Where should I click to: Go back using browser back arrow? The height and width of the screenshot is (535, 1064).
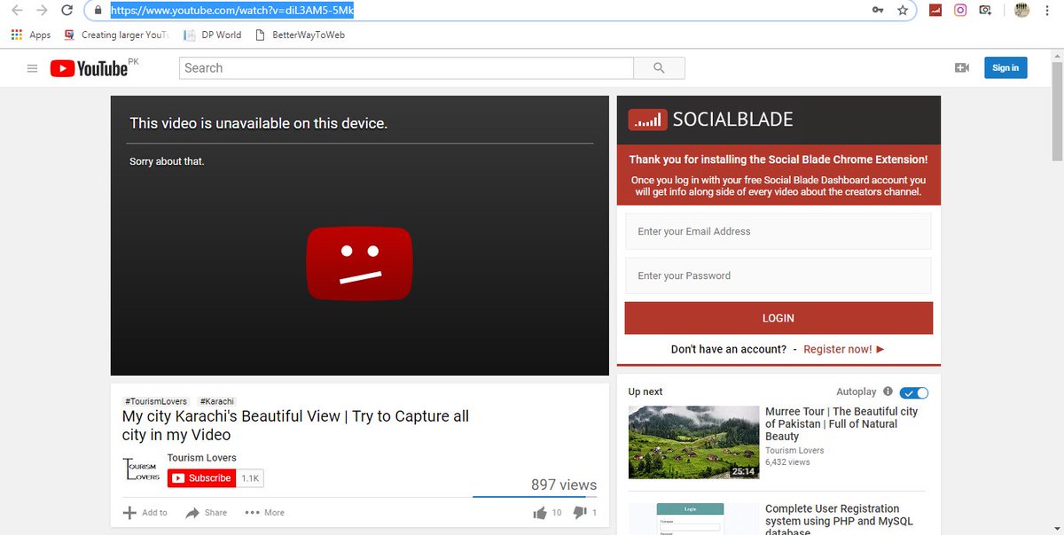[17, 11]
